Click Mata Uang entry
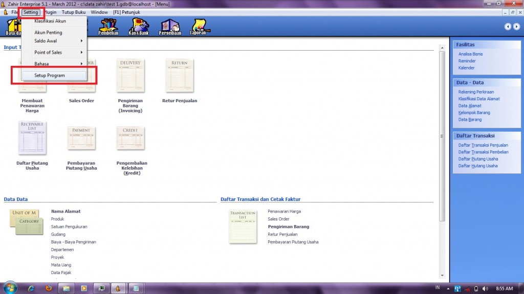Screen dimensions: 524x294 pos(61,265)
